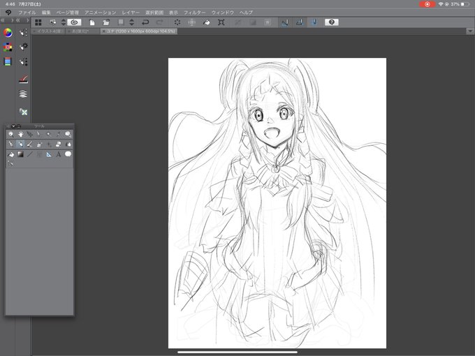Screen dimensions: 475x356
Task: Open the レイヤー menu
Action: (x=131, y=13)
